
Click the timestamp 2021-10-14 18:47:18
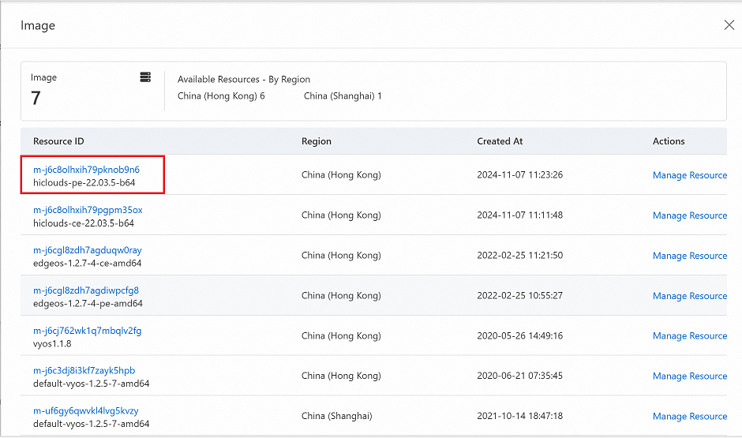click(x=519, y=416)
